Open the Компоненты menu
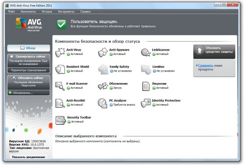Image resolution: width=244 pixels, height=165 pixels. (28, 11)
